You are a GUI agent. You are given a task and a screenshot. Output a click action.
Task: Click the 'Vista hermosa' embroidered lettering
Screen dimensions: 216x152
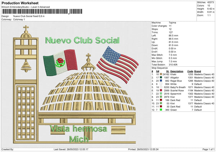78,129
